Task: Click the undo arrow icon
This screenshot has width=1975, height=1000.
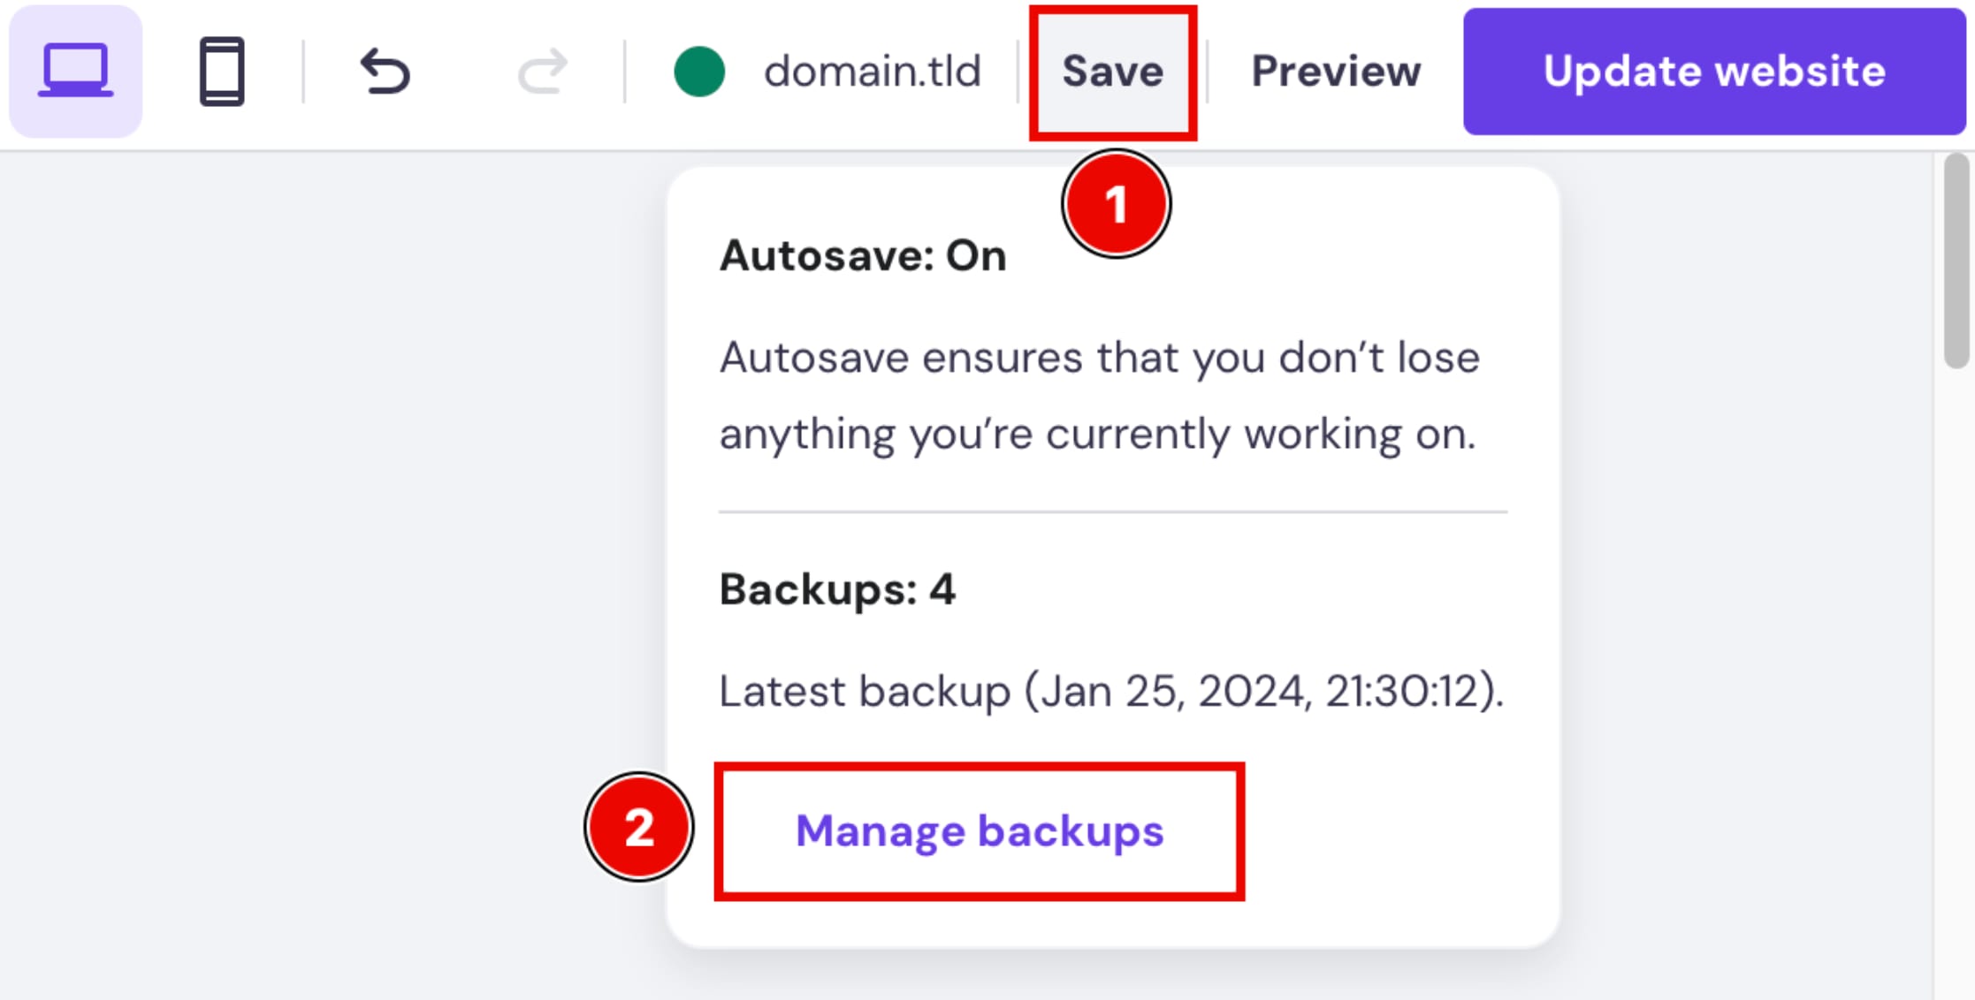Action: tap(385, 71)
